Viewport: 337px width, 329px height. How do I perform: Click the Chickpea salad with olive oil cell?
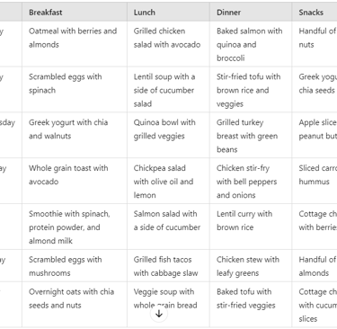(168, 181)
